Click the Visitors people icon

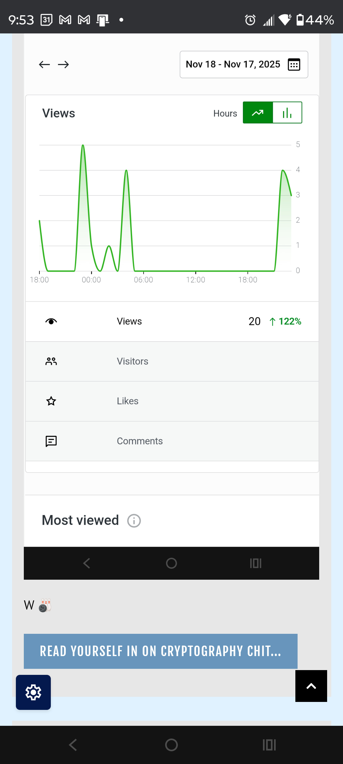pos(51,362)
